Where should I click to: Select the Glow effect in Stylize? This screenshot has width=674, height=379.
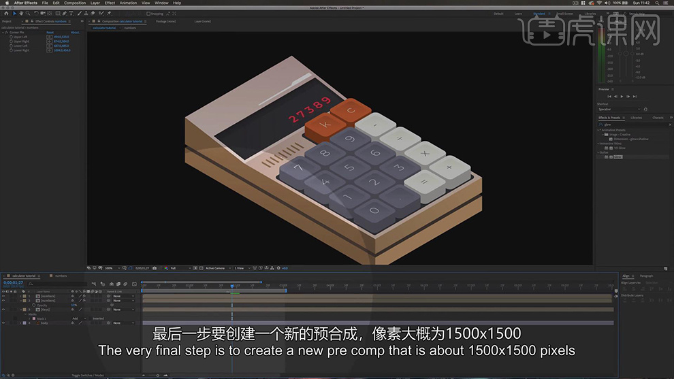617,157
